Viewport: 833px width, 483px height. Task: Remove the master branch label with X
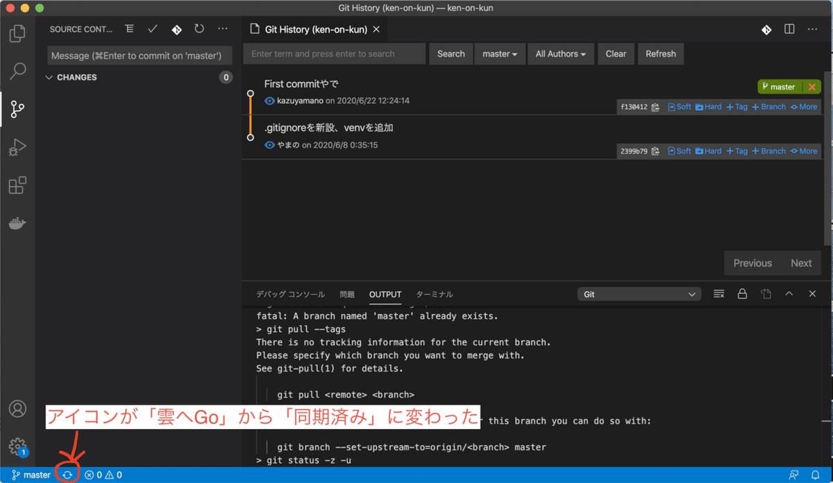click(x=811, y=87)
